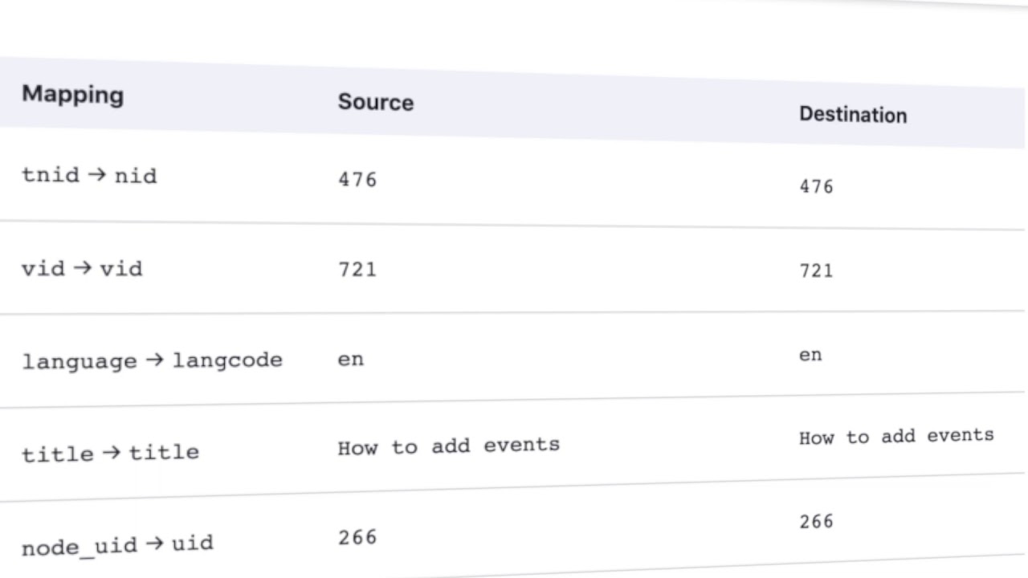
Task: Select the 'node_uid → uid' mapping cell
Action: (117, 545)
